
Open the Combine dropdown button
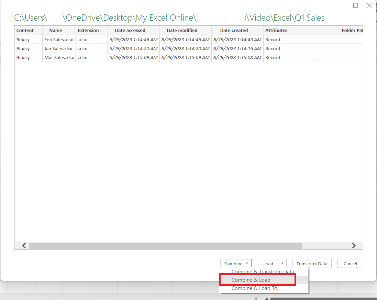(x=236, y=264)
